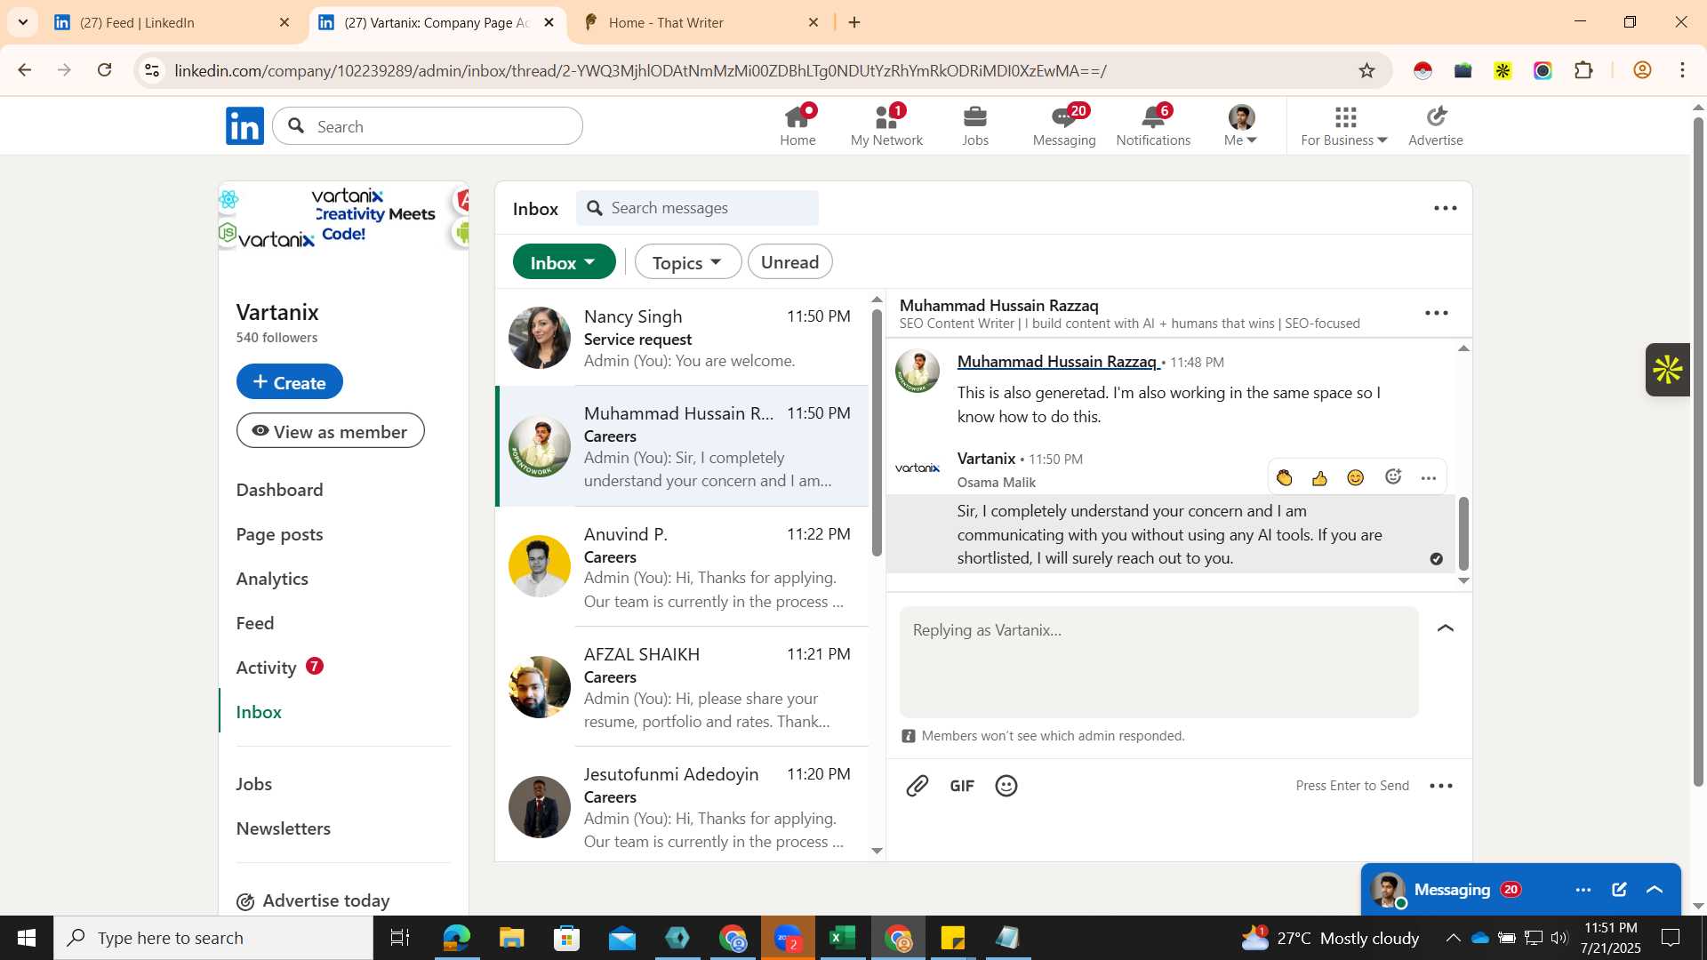Open Advertise in top nav

coord(1435,125)
